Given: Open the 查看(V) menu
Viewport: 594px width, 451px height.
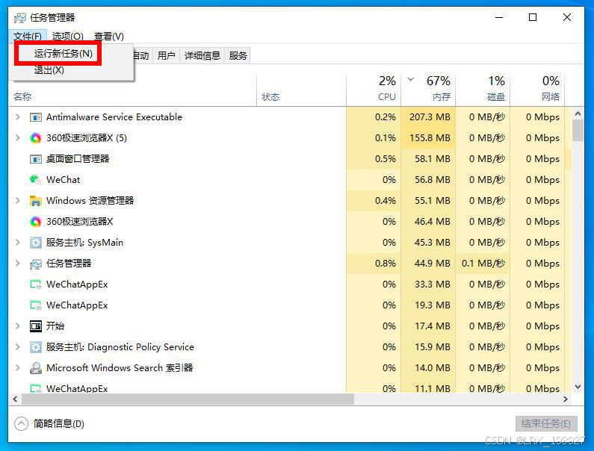Looking at the screenshot, I should pyautogui.click(x=109, y=37).
